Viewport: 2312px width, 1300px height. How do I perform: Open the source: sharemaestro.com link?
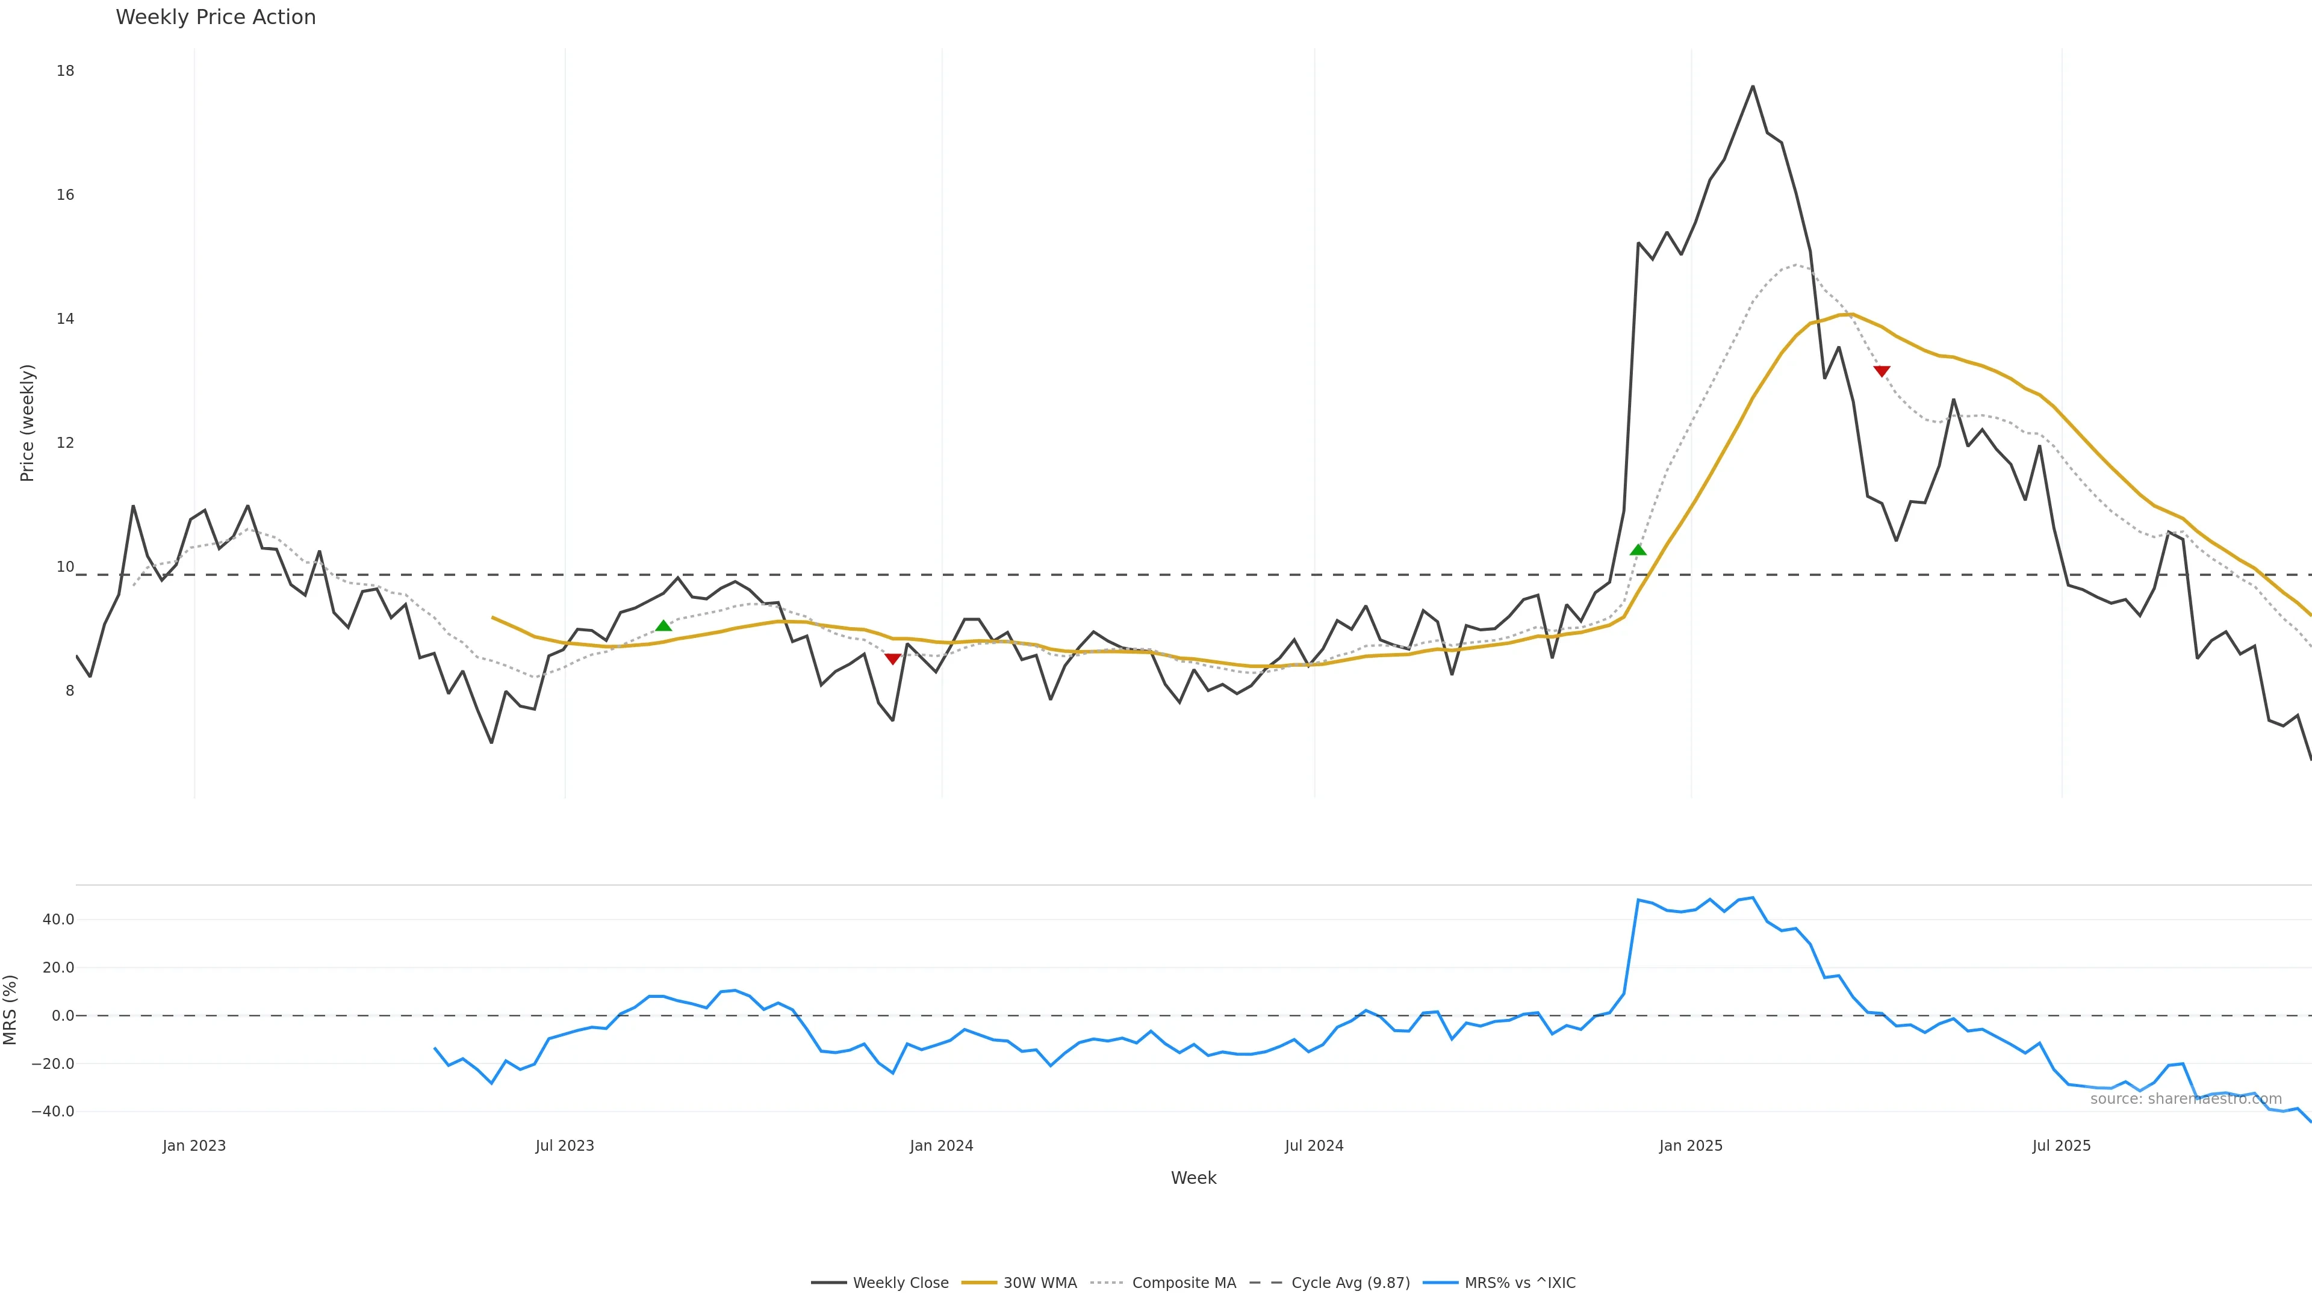click(x=2186, y=1099)
